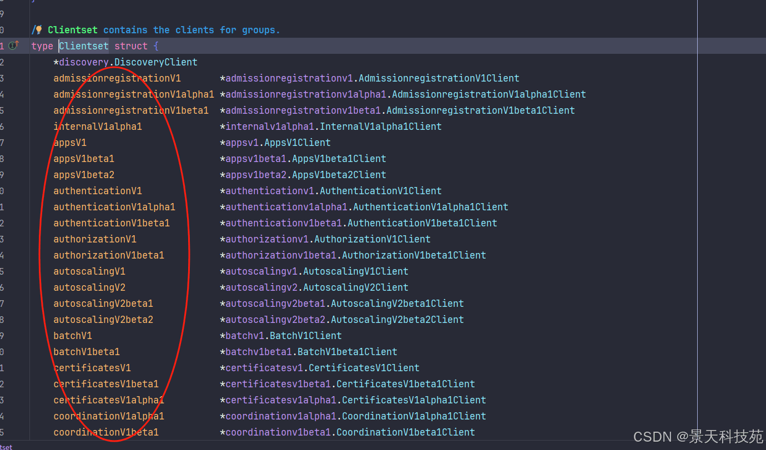
Task: Select the 'certificatesV1beta1' field name
Action: tap(106, 384)
